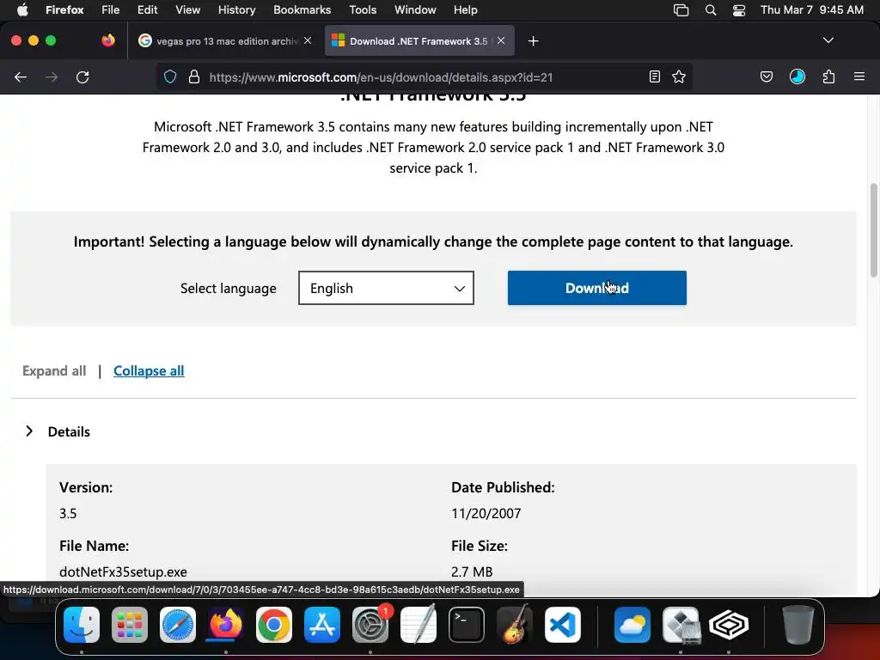Open Weather app from the Dock
The width and height of the screenshot is (880, 660).
point(632,625)
